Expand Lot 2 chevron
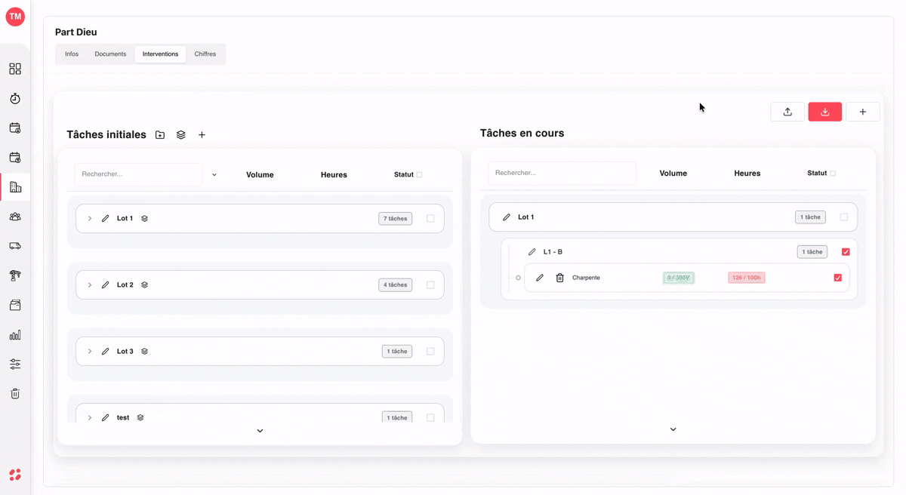The image size is (906, 495). click(90, 285)
